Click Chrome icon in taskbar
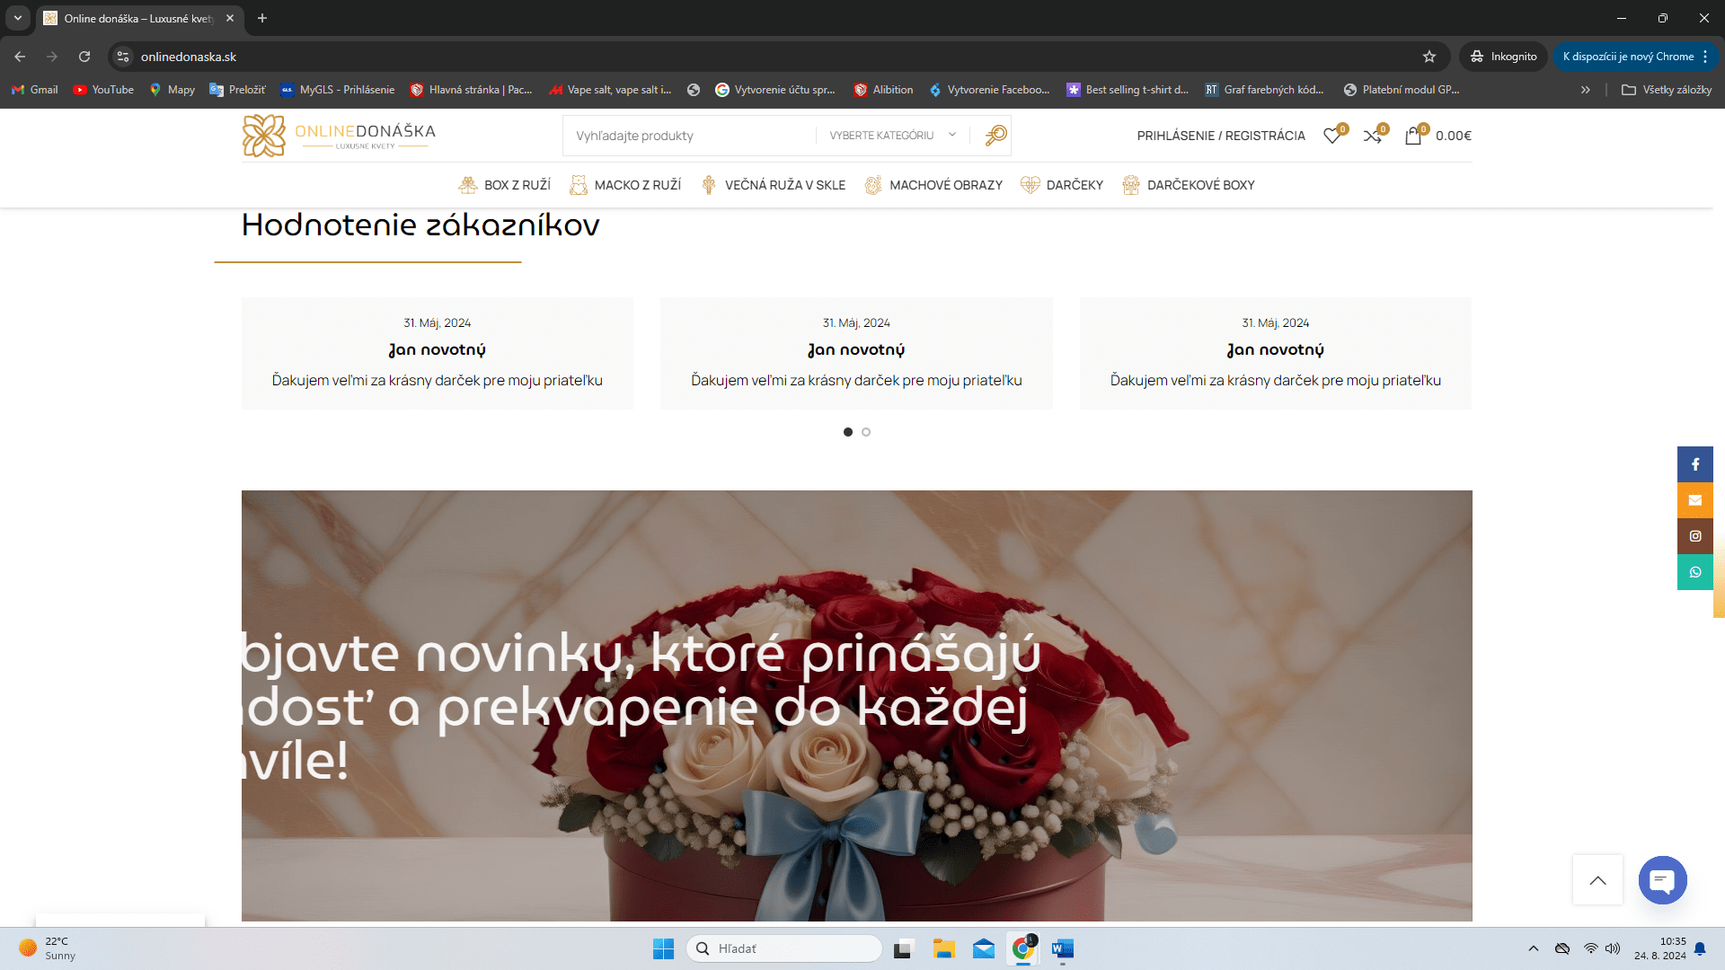Image resolution: width=1725 pixels, height=970 pixels. click(1023, 948)
